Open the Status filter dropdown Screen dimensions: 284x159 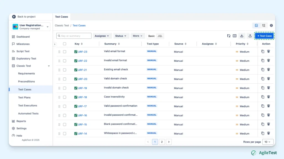(x=121, y=36)
